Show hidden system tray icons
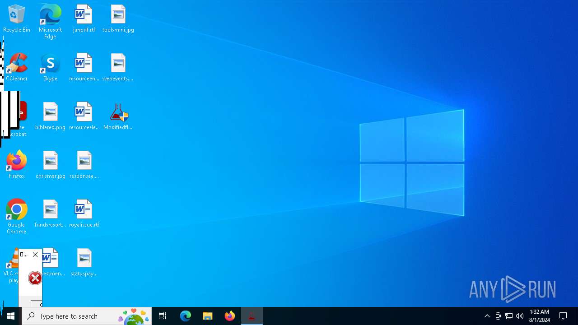The width and height of the screenshot is (578, 325). 487,316
